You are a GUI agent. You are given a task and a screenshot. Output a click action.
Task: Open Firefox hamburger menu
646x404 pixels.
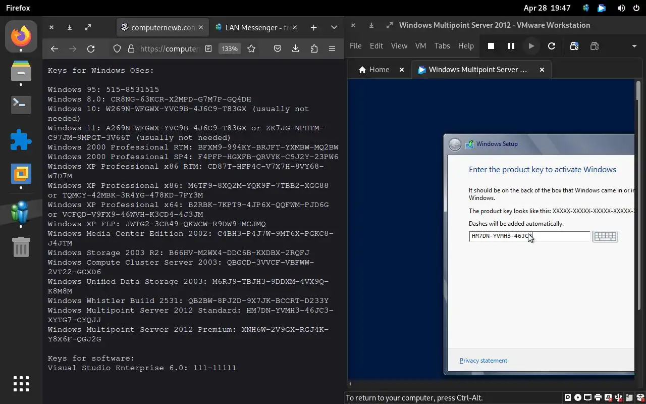click(332, 48)
